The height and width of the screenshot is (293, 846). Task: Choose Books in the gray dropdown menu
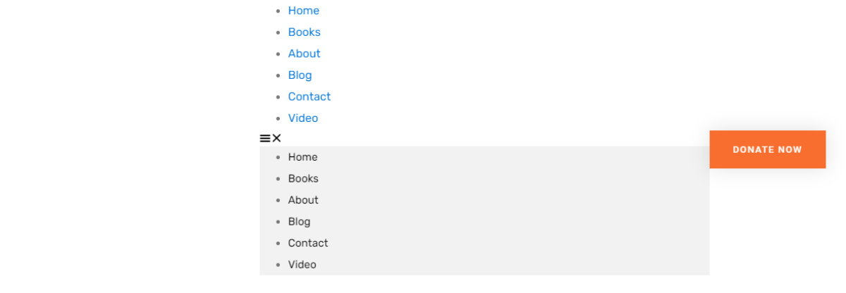click(x=303, y=179)
